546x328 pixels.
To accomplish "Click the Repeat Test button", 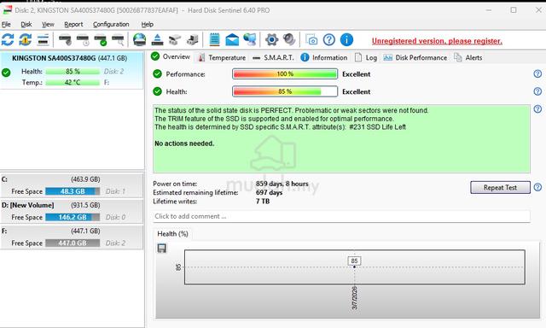I will [500, 188].
